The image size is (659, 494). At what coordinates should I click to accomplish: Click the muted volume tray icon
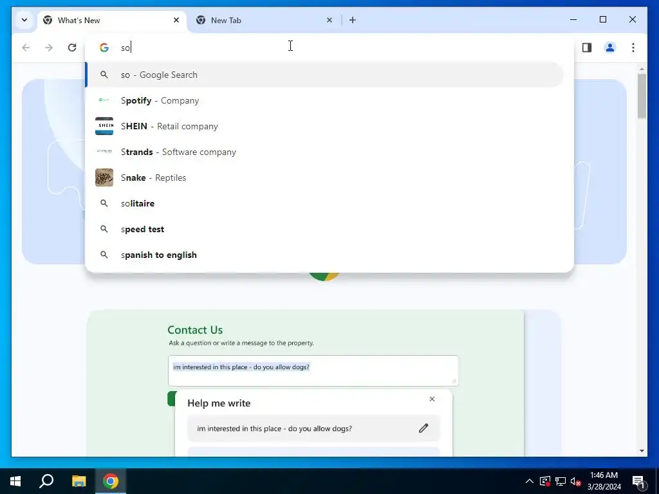[576, 481]
